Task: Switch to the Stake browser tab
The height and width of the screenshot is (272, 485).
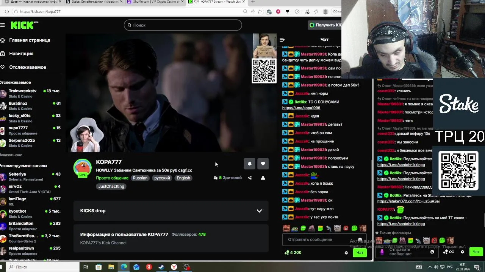Action: (94, 2)
